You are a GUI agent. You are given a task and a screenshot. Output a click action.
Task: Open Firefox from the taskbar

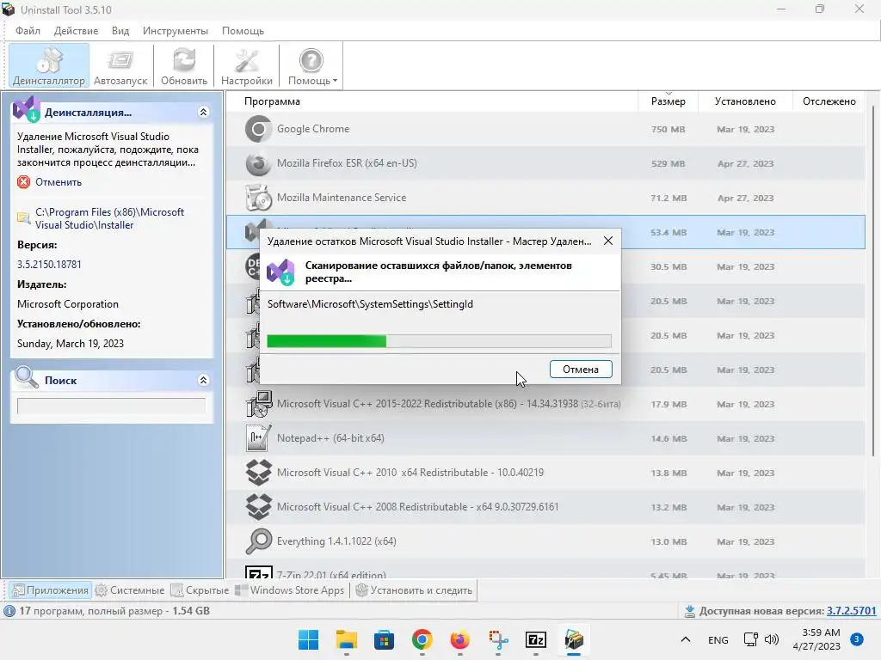point(460,639)
